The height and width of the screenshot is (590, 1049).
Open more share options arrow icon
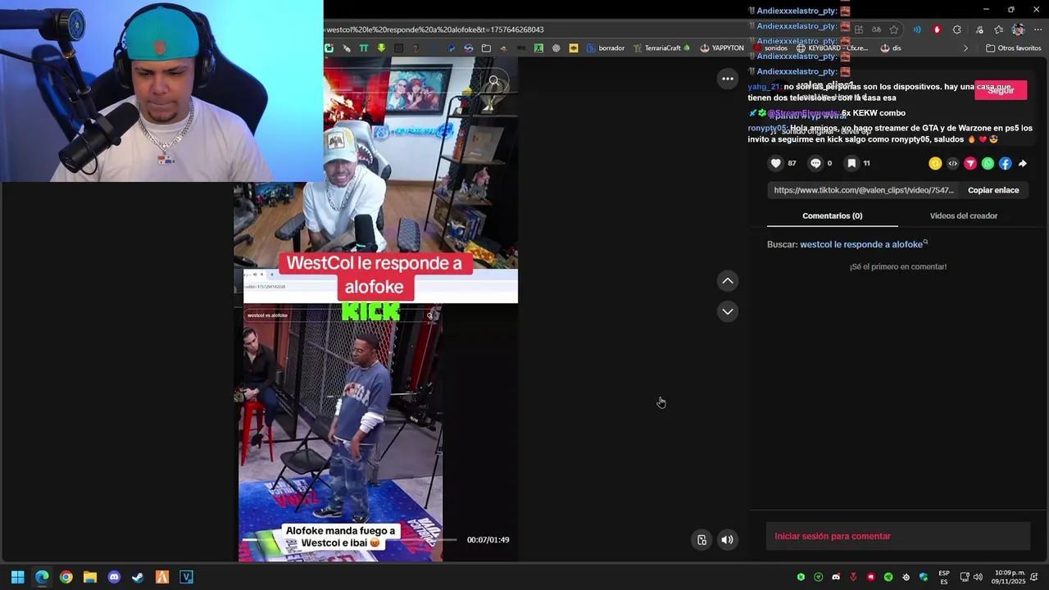pyautogui.click(x=1022, y=164)
